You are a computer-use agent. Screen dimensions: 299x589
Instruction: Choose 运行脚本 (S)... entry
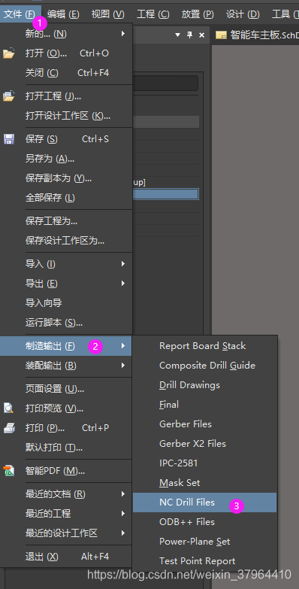coord(66,322)
